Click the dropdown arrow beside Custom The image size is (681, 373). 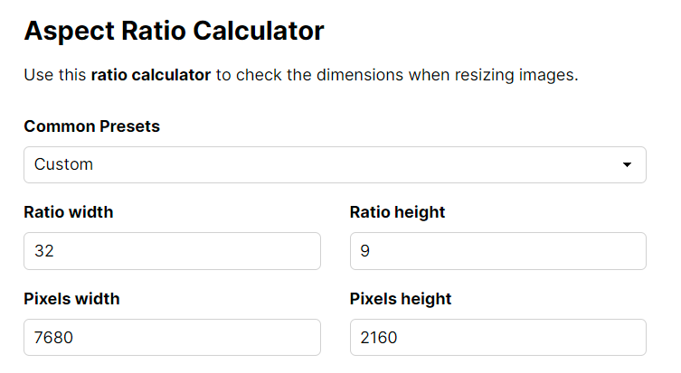(627, 165)
